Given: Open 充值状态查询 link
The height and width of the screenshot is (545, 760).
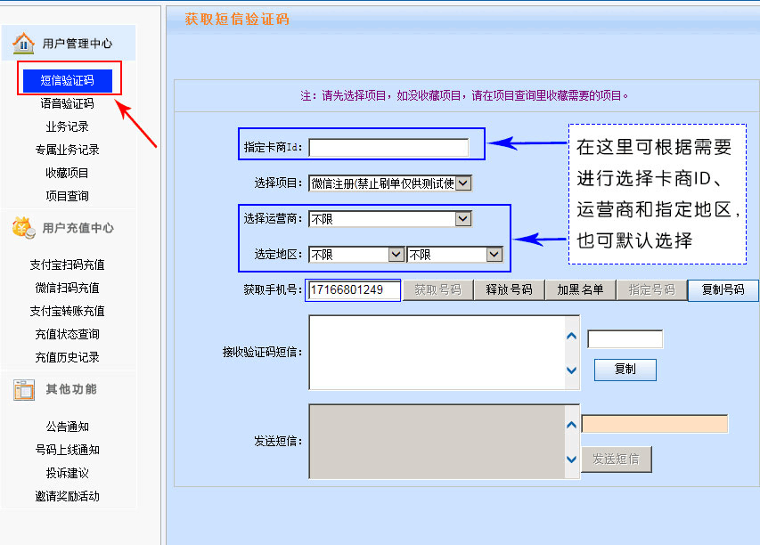Looking at the screenshot, I should coord(68,334).
